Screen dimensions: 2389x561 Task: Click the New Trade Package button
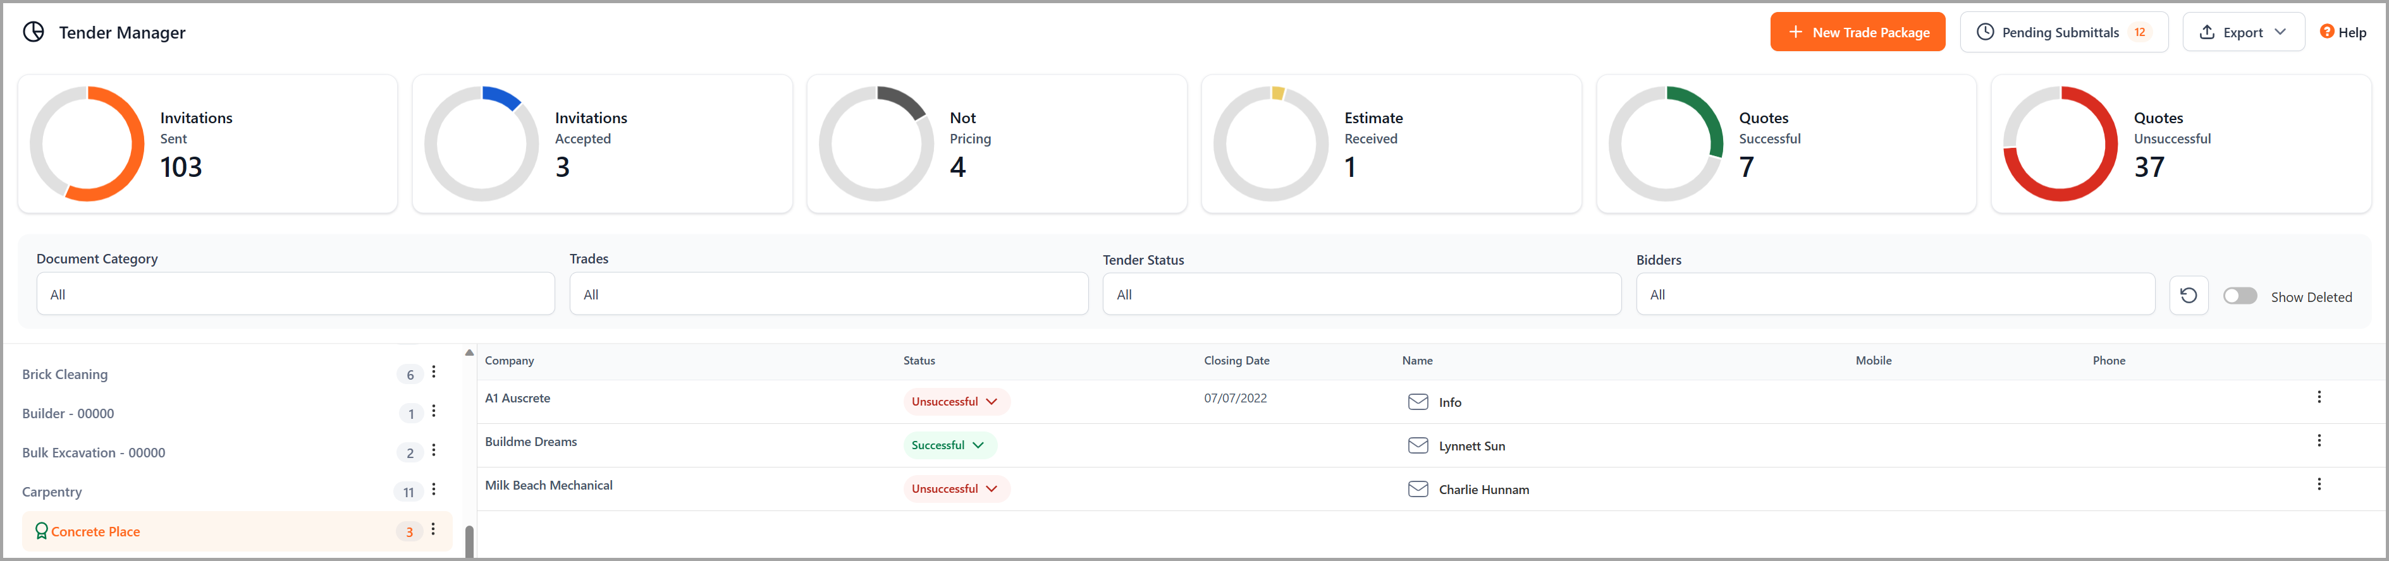tap(1857, 32)
